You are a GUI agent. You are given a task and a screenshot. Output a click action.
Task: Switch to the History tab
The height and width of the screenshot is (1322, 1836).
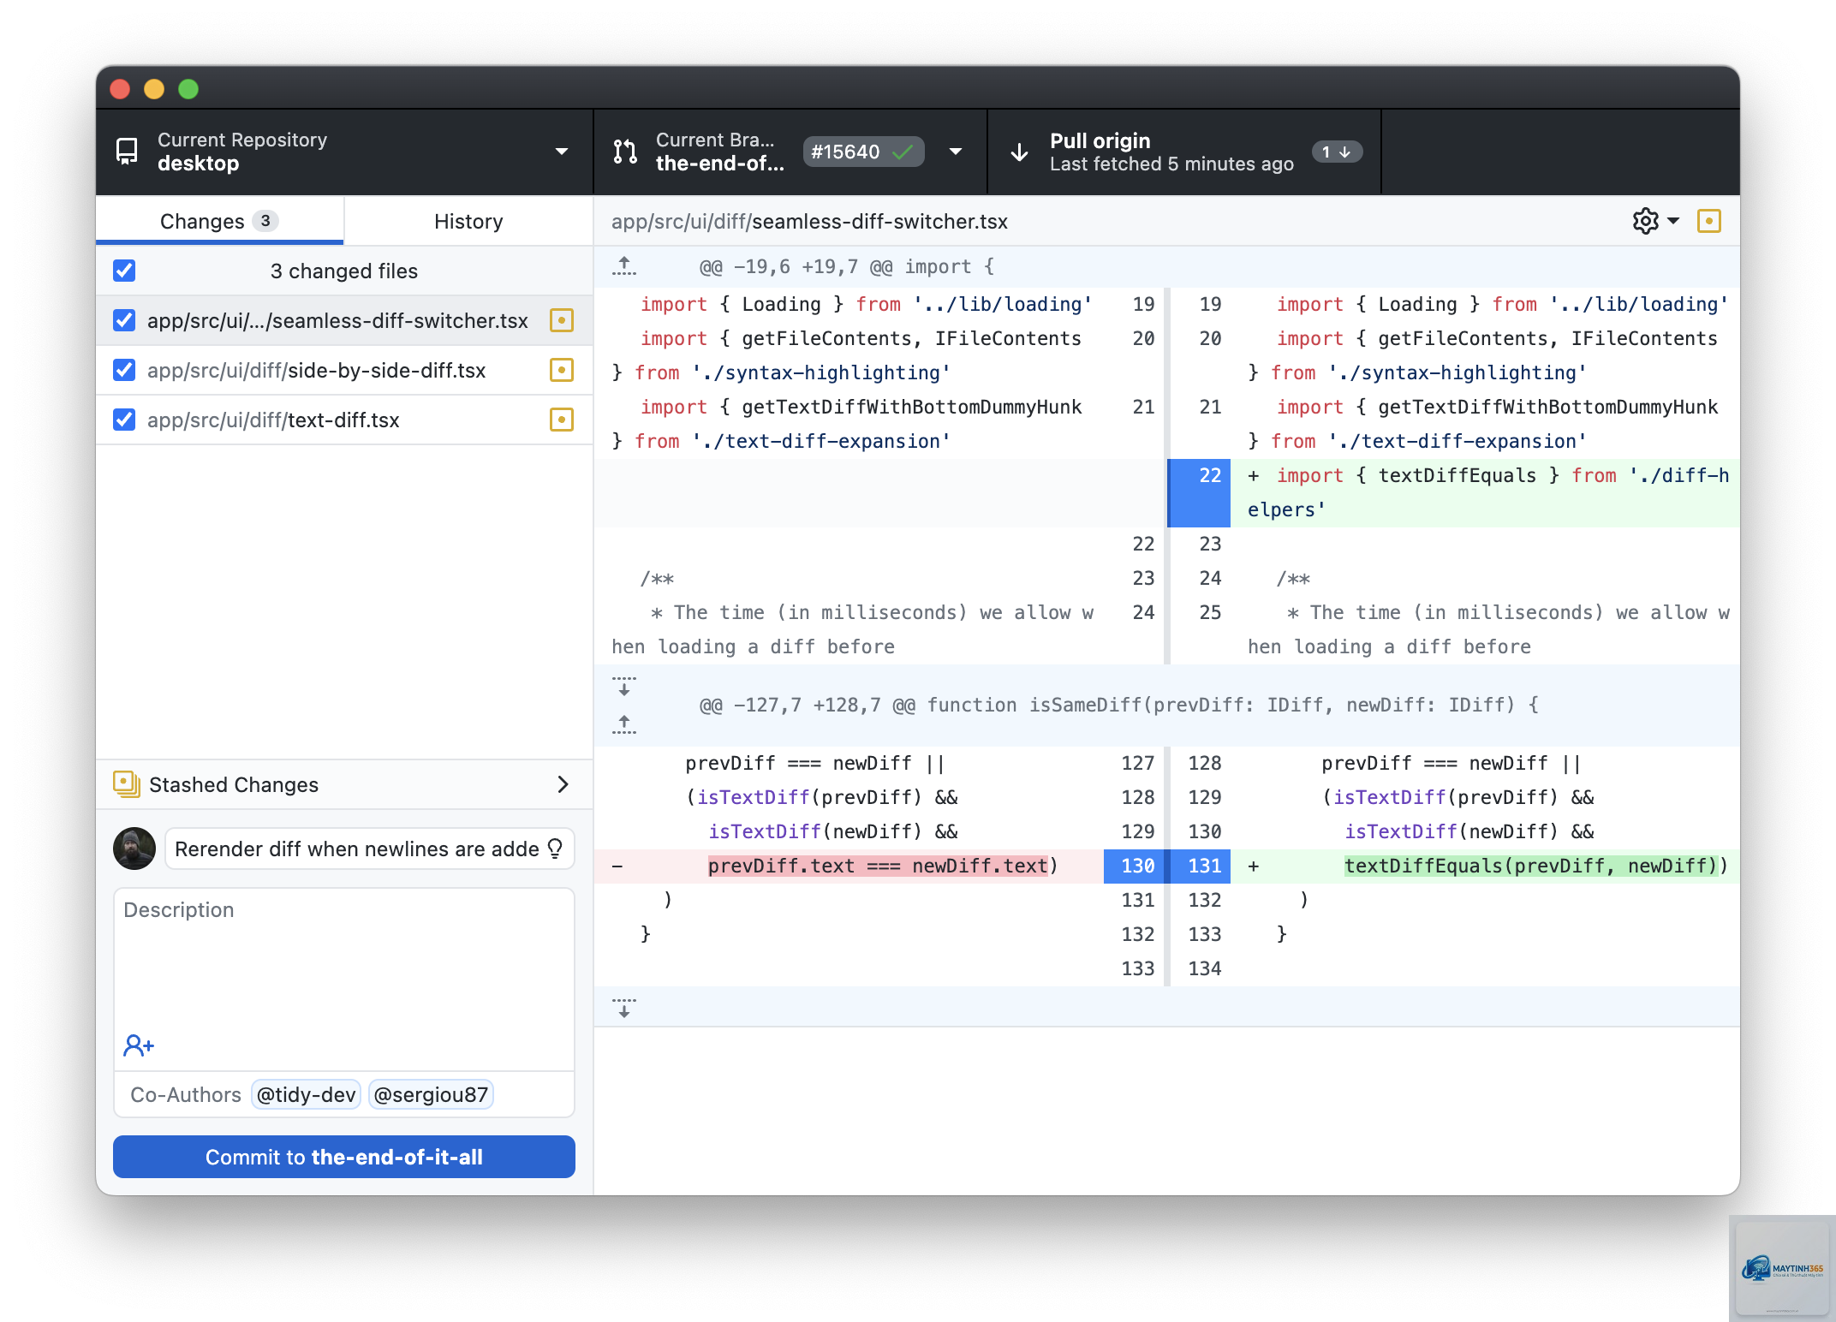[468, 221]
